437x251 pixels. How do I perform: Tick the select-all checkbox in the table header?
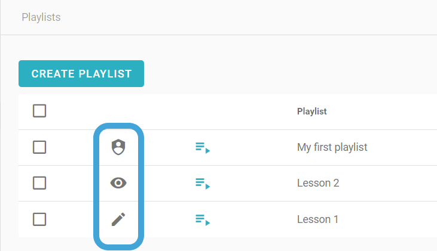click(39, 111)
